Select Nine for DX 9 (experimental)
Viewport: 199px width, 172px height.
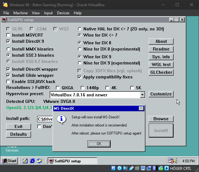coord(80,63)
